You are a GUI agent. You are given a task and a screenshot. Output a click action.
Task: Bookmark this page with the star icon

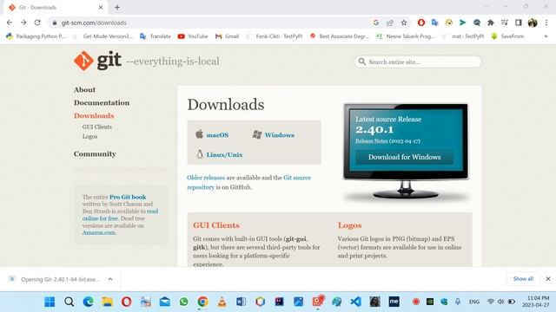(x=404, y=23)
